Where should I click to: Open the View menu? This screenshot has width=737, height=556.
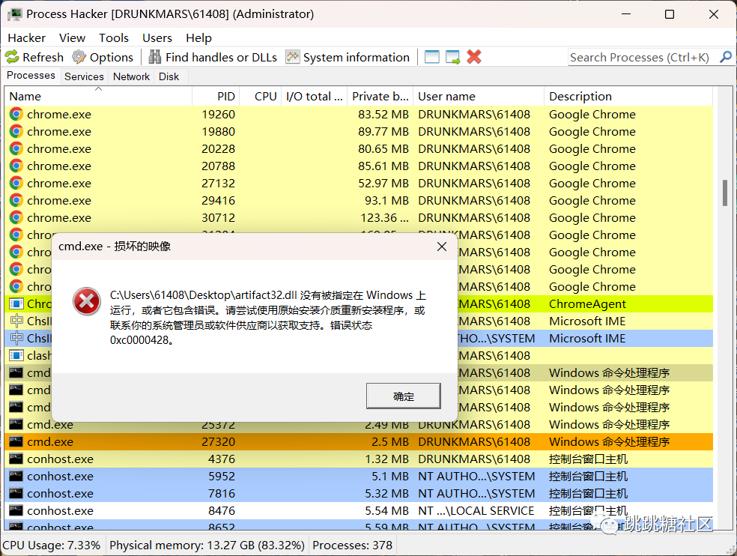click(x=72, y=38)
